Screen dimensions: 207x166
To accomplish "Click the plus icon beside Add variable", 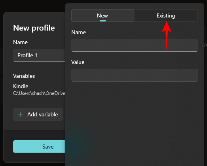I will (21, 114).
